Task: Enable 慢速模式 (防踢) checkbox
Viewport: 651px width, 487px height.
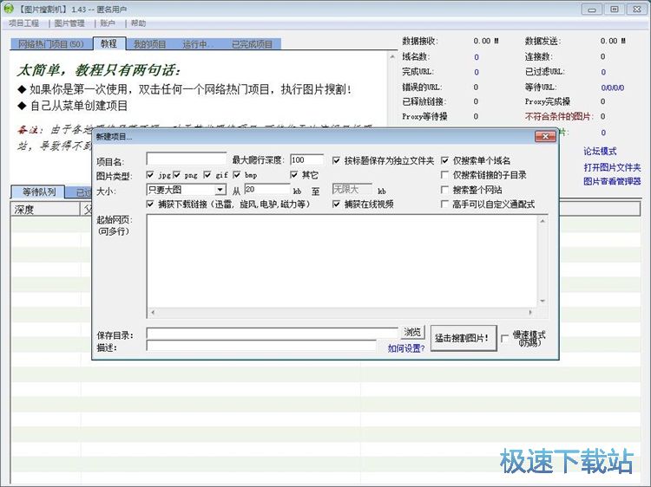Action: coord(505,339)
